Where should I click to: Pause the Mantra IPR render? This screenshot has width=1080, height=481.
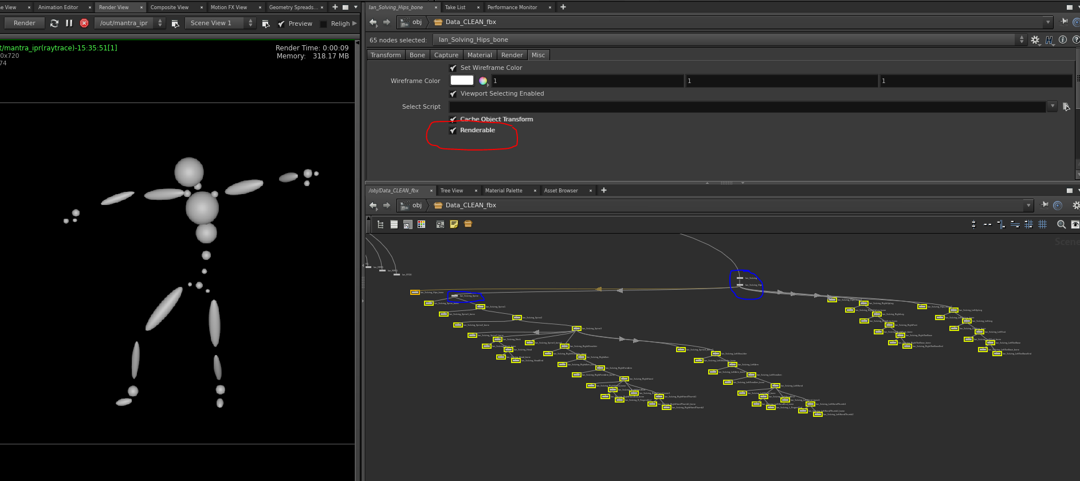(x=69, y=23)
